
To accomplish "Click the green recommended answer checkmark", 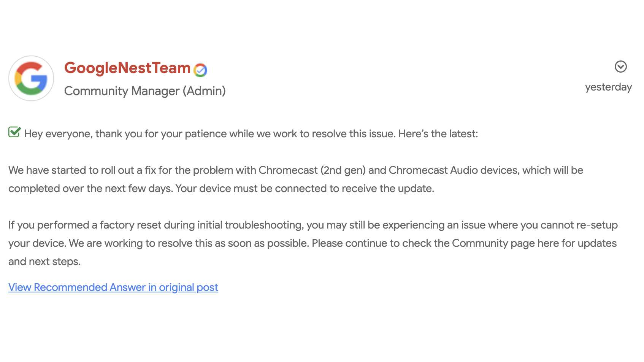I will pos(14,132).
